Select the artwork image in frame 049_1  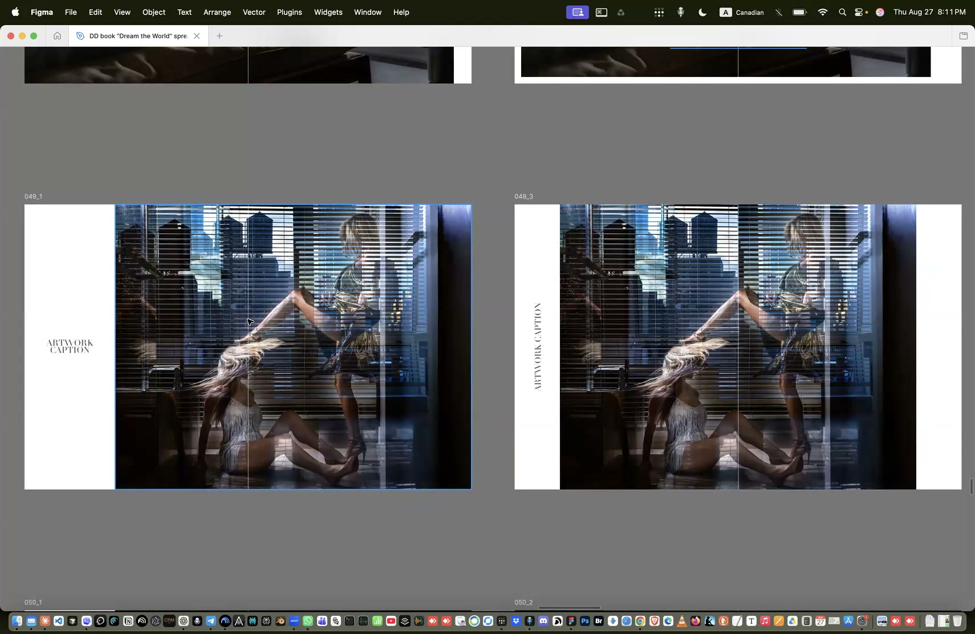pyautogui.click(x=293, y=347)
